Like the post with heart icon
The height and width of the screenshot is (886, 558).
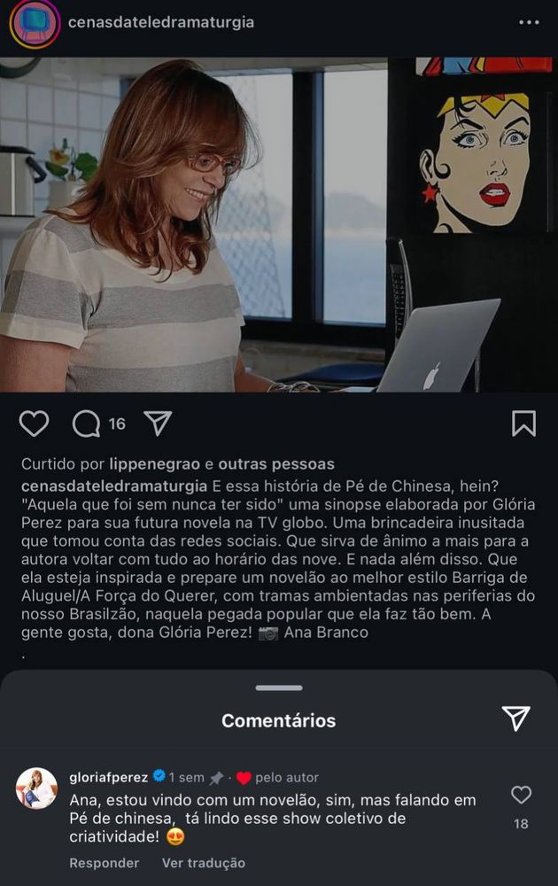pos(34,424)
